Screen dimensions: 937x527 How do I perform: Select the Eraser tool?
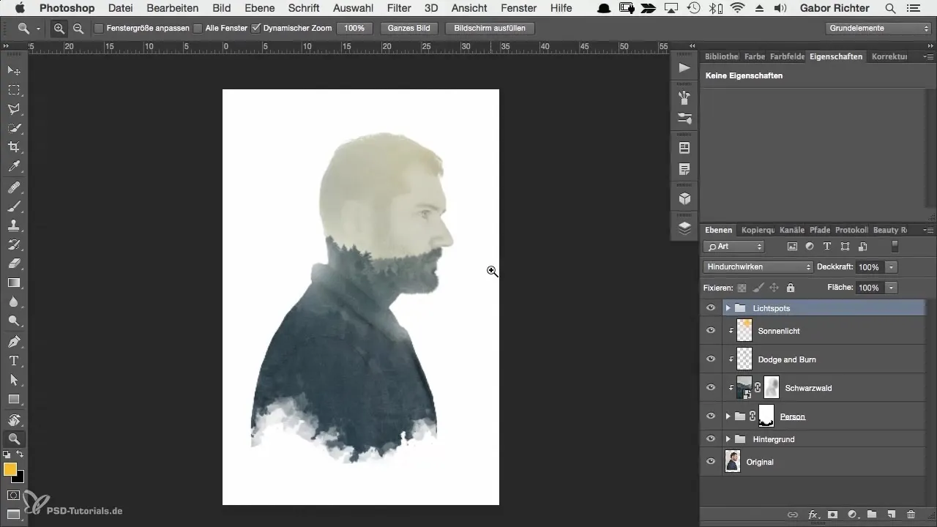point(14,263)
